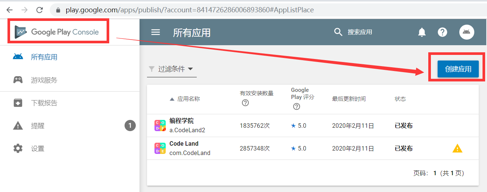This screenshot has width=487, height=192.
Task: Click the gamepad icon beside 游戏服务
Action: [18, 80]
